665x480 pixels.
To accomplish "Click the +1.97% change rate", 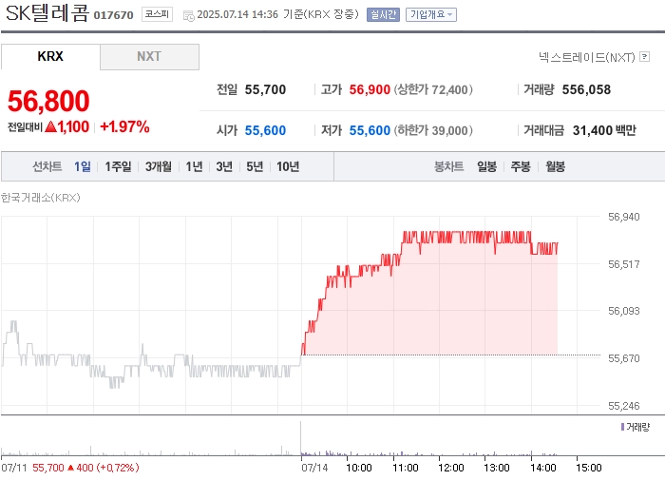I will tap(124, 126).
